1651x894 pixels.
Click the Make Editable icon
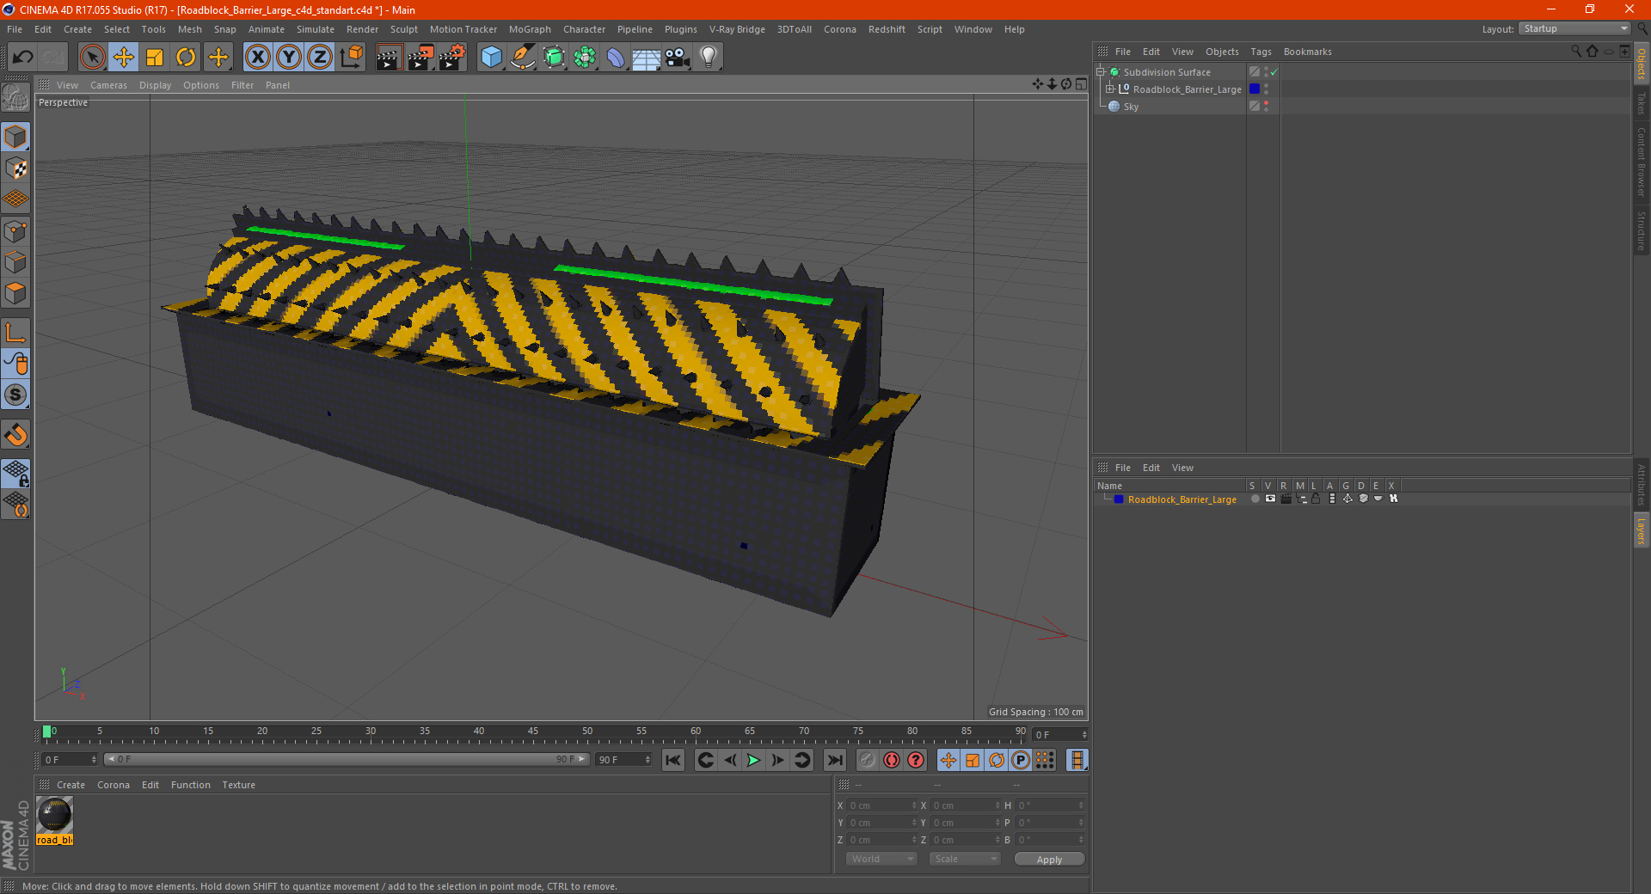pyautogui.click(x=16, y=98)
